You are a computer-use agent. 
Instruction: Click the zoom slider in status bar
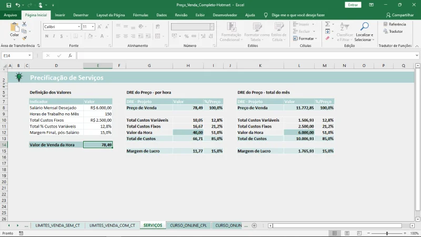click(x=387, y=233)
